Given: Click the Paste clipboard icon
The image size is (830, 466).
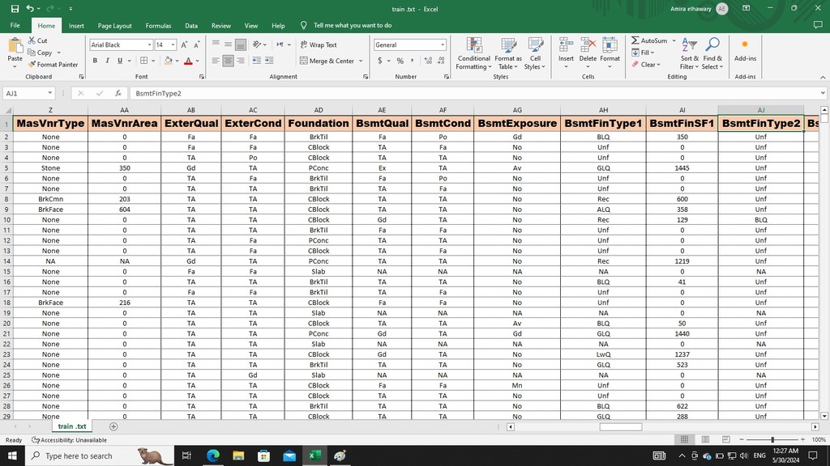Looking at the screenshot, I should pyautogui.click(x=15, y=46).
